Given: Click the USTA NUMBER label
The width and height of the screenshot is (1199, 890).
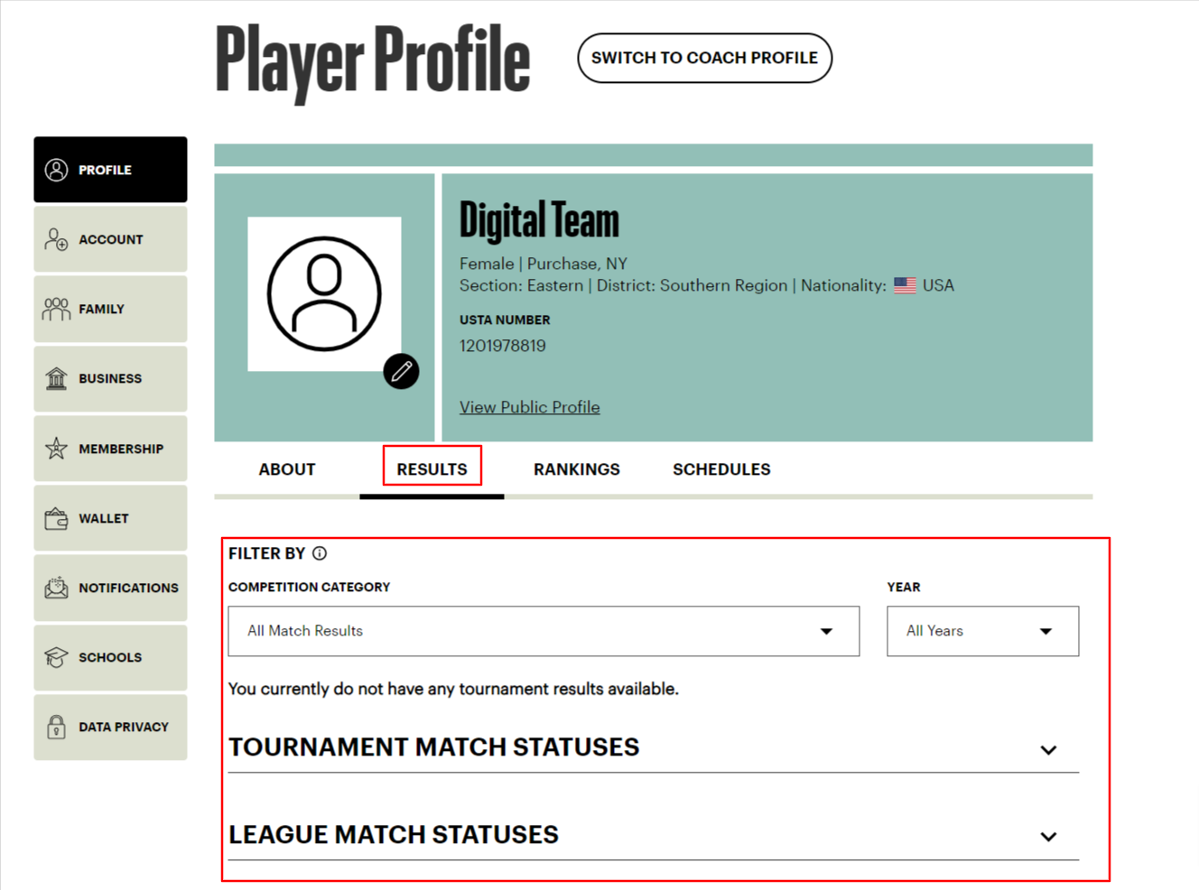Looking at the screenshot, I should pyautogui.click(x=505, y=320).
